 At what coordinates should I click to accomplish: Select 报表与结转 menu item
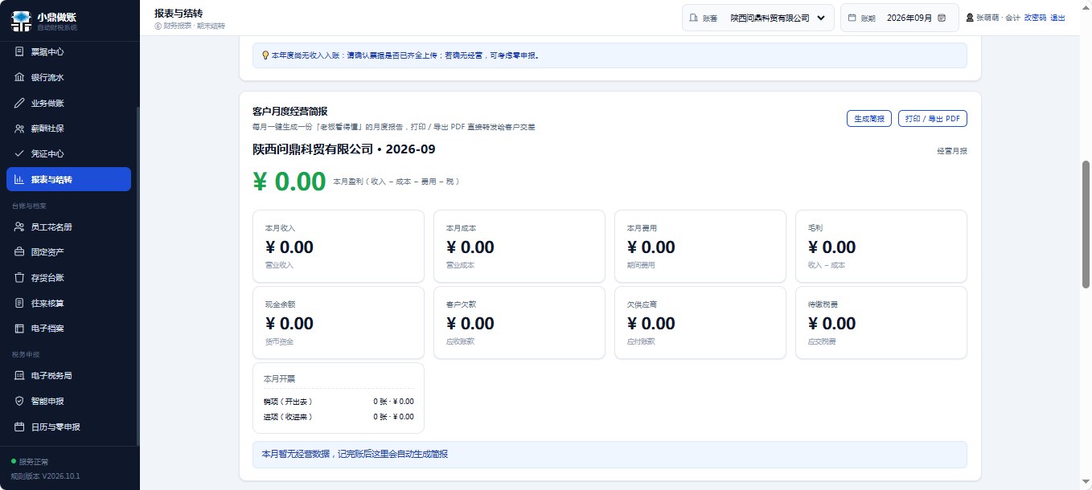(68, 179)
